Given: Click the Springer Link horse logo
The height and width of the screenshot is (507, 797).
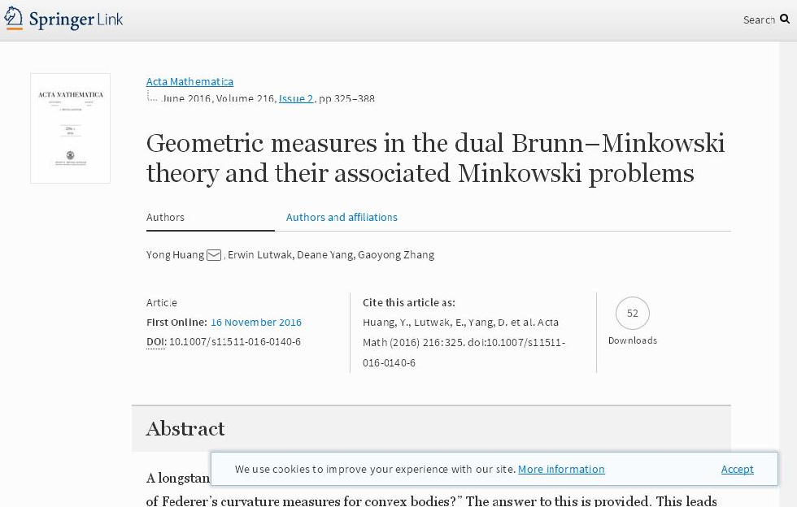Looking at the screenshot, I should tap(14, 18).
